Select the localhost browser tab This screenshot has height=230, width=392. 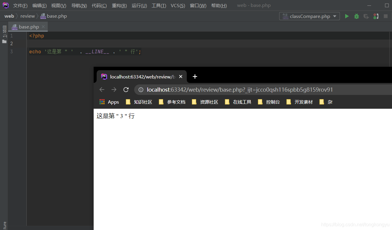pyautogui.click(x=142, y=77)
